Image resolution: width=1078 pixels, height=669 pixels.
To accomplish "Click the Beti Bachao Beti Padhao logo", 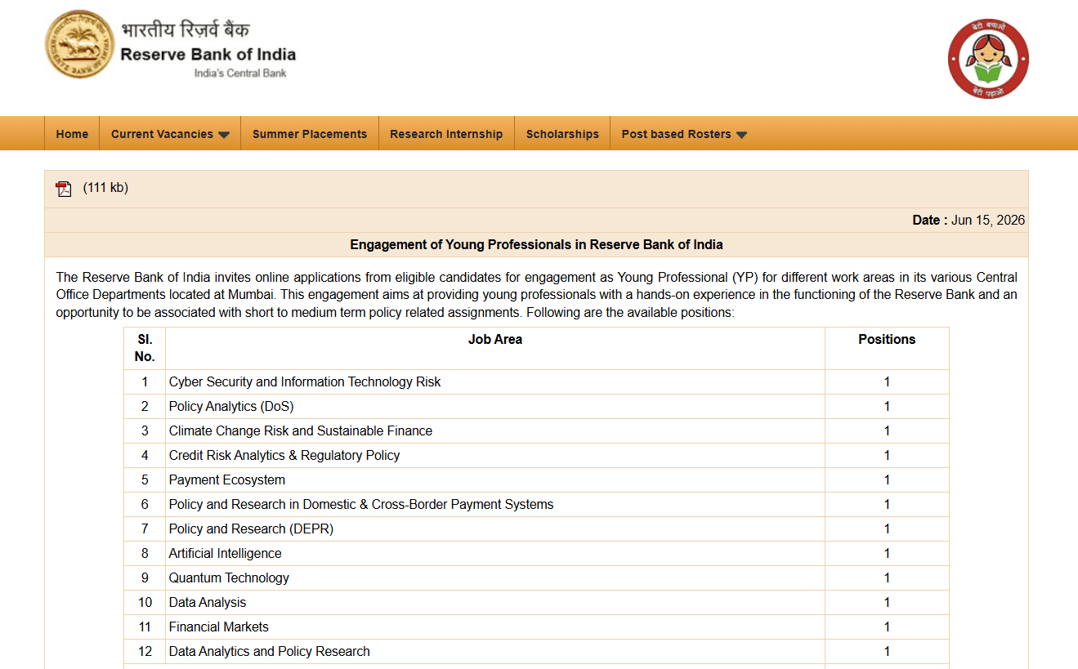I will [988, 59].
